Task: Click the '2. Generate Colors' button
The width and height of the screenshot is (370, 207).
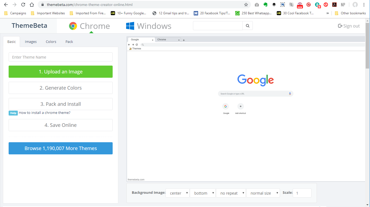Action: [x=61, y=88]
